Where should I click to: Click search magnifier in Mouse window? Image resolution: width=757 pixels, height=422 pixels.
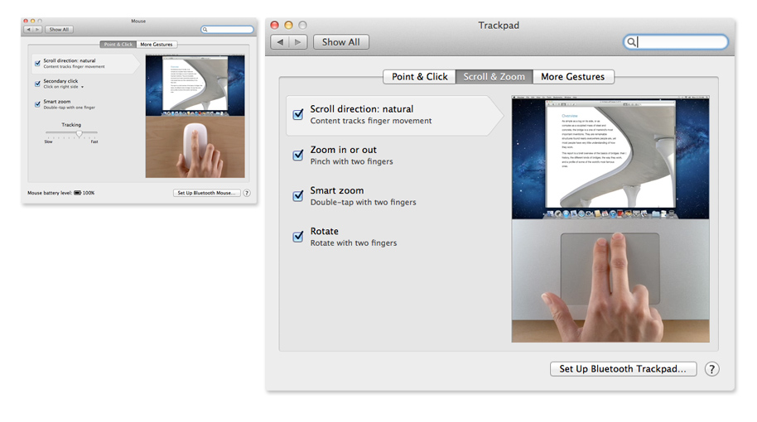205,30
